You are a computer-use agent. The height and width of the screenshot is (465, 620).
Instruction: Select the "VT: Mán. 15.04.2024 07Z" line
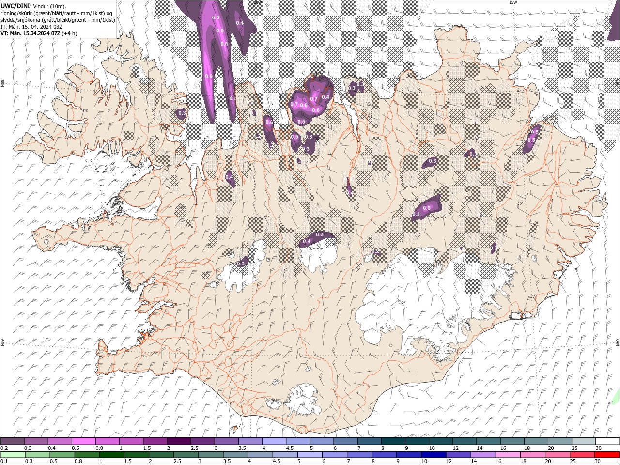pos(31,33)
